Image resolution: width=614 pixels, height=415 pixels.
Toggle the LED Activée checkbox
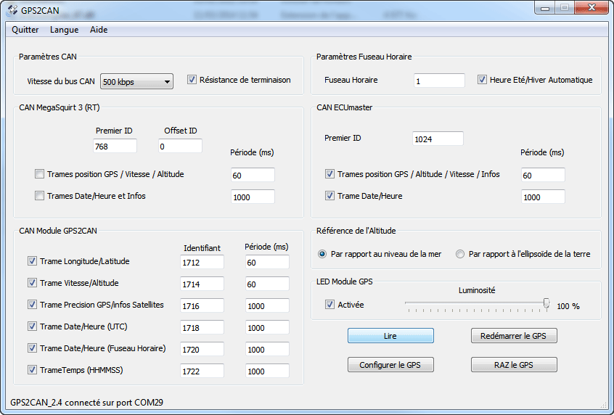pyautogui.click(x=329, y=305)
